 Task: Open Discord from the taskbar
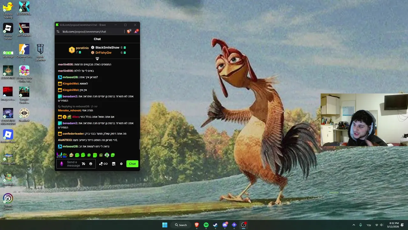[x=225, y=225]
